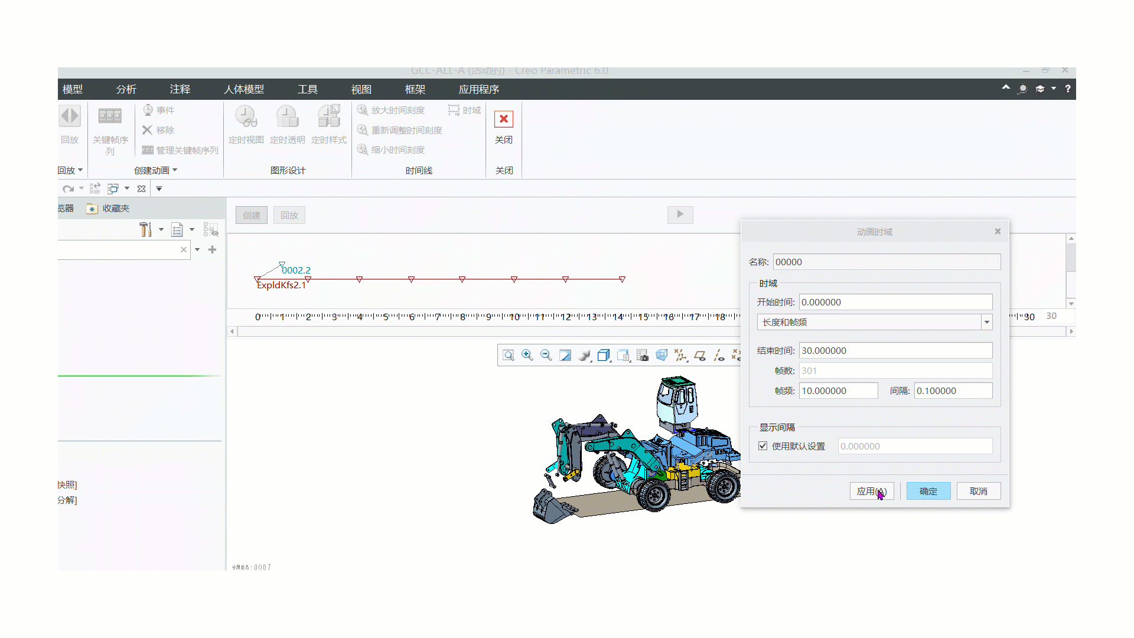Open the 模型 ribbon tab
Screen dimensions: 1134x638
[x=72, y=89]
